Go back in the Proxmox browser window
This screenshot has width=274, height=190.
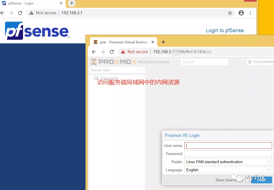94,52
